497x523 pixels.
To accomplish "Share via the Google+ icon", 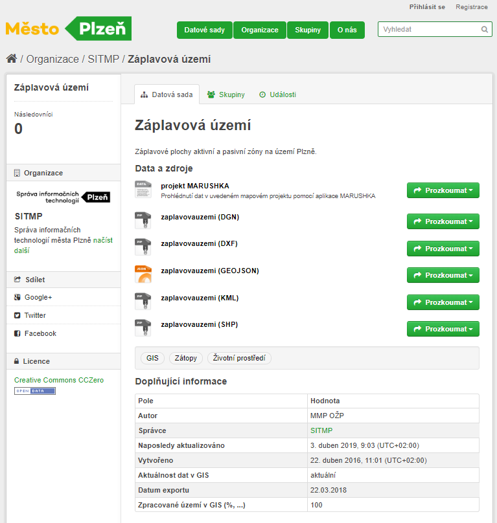I will [17, 297].
